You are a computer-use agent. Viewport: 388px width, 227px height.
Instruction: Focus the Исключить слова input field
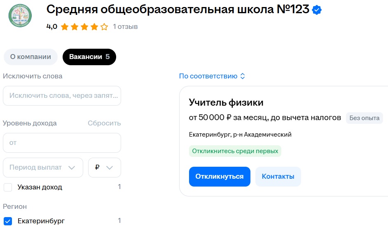point(62,96)
